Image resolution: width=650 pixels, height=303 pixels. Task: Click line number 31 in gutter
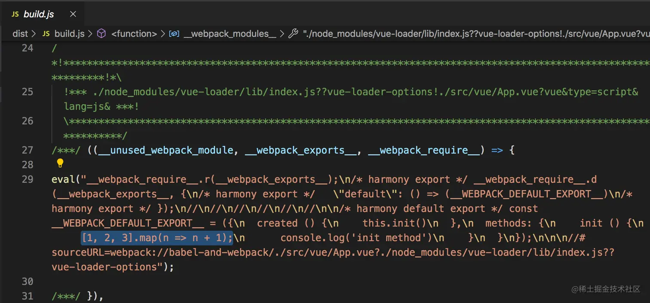coord(28,296)
